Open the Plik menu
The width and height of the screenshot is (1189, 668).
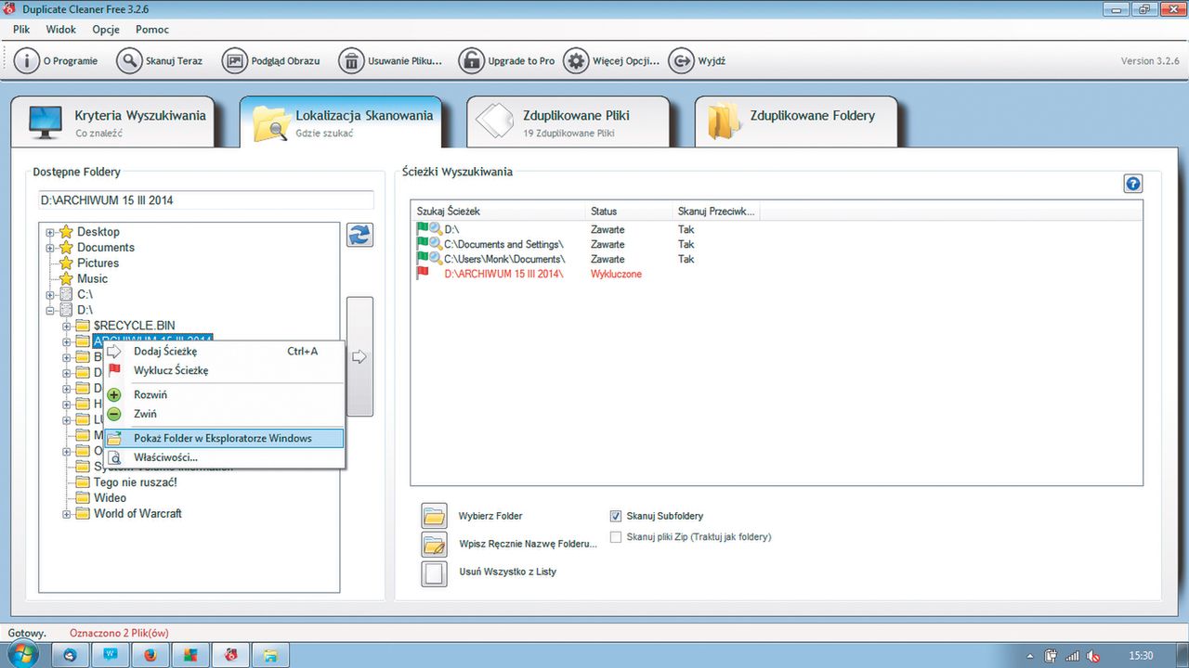click(x=21, y=29)
